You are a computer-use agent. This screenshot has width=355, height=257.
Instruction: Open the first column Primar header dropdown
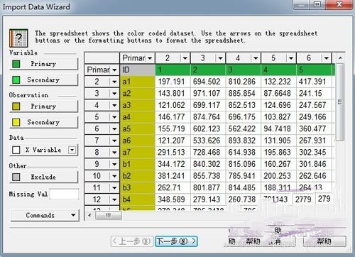pos(150,58)
